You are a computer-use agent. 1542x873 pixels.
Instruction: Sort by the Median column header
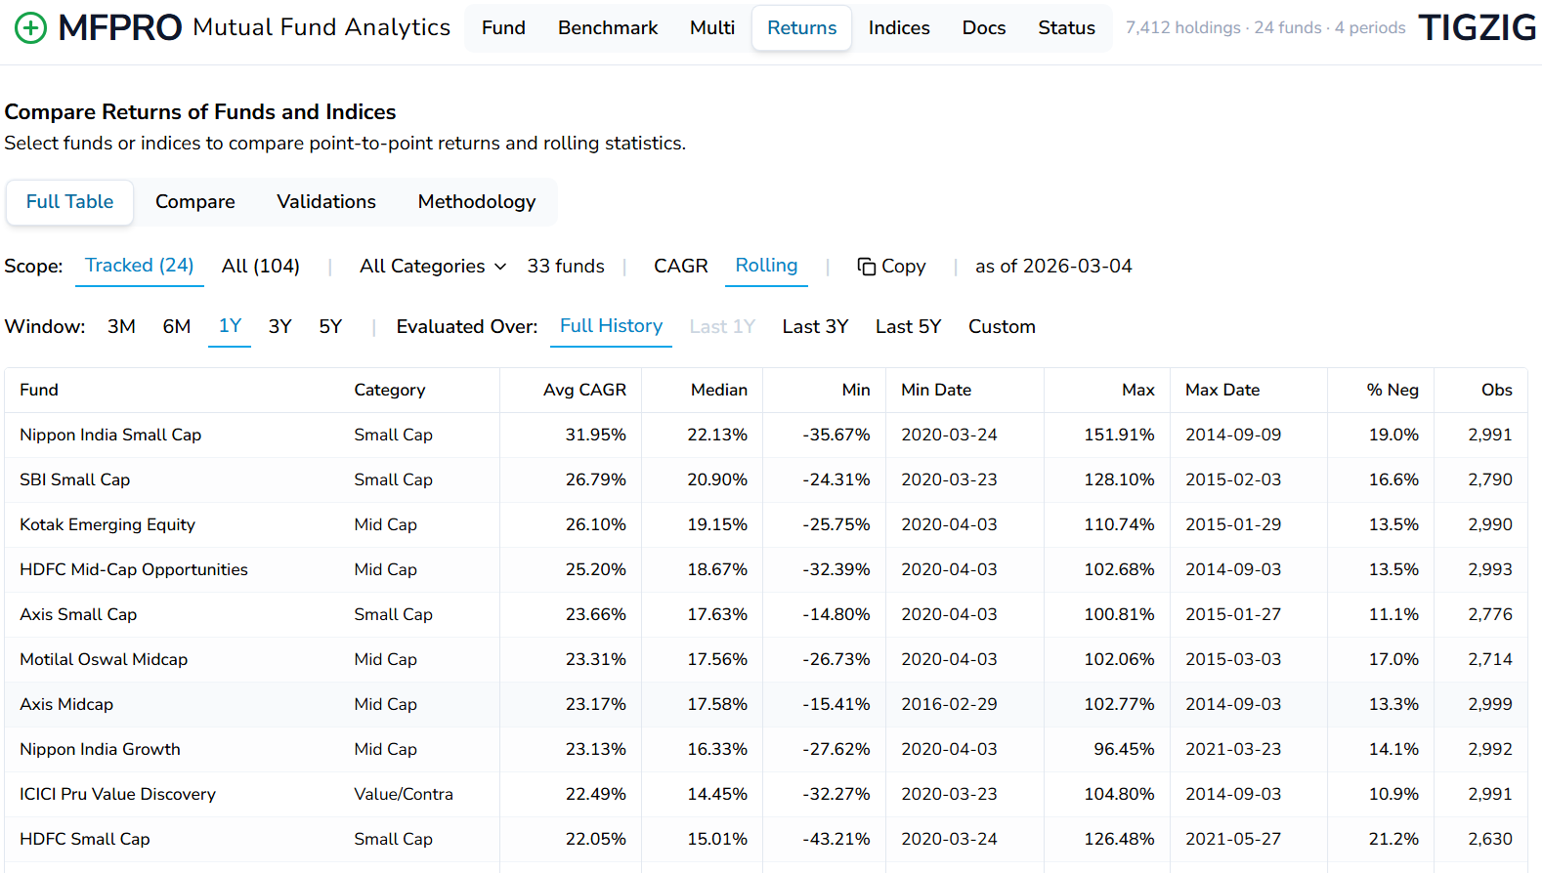(x=719, y=390)
